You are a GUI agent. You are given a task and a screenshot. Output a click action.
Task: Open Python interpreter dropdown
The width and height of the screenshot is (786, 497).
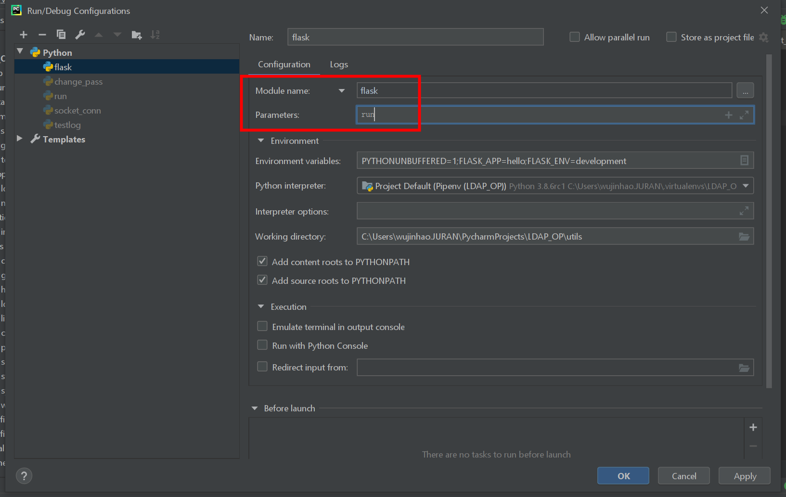coord(746,186)
